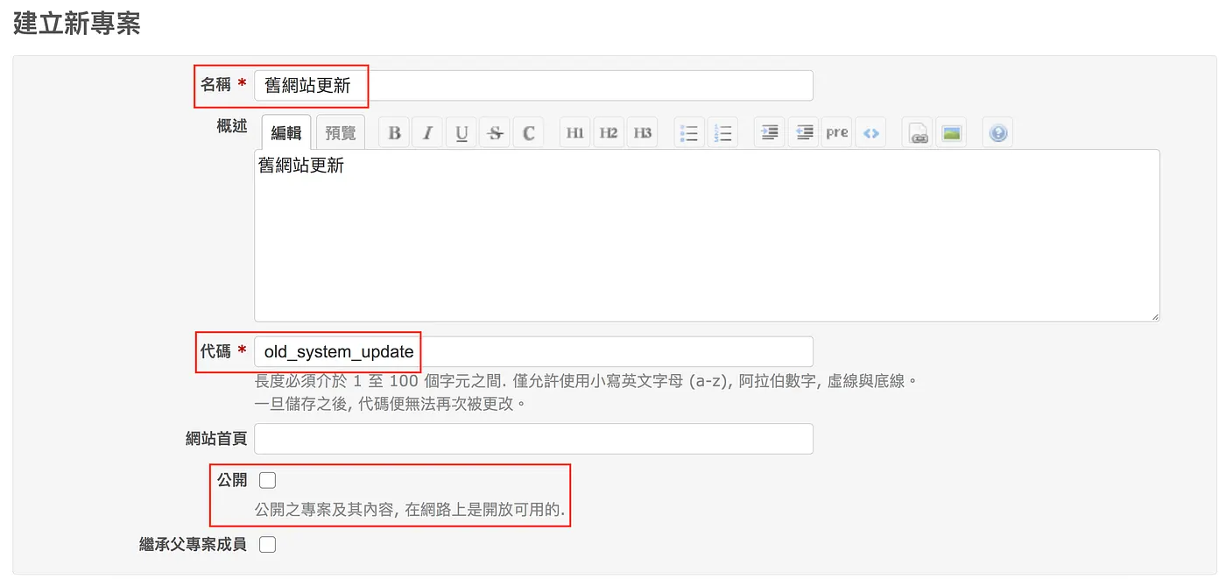
Task: Click the 網站首頁 label
Action: 216,439
